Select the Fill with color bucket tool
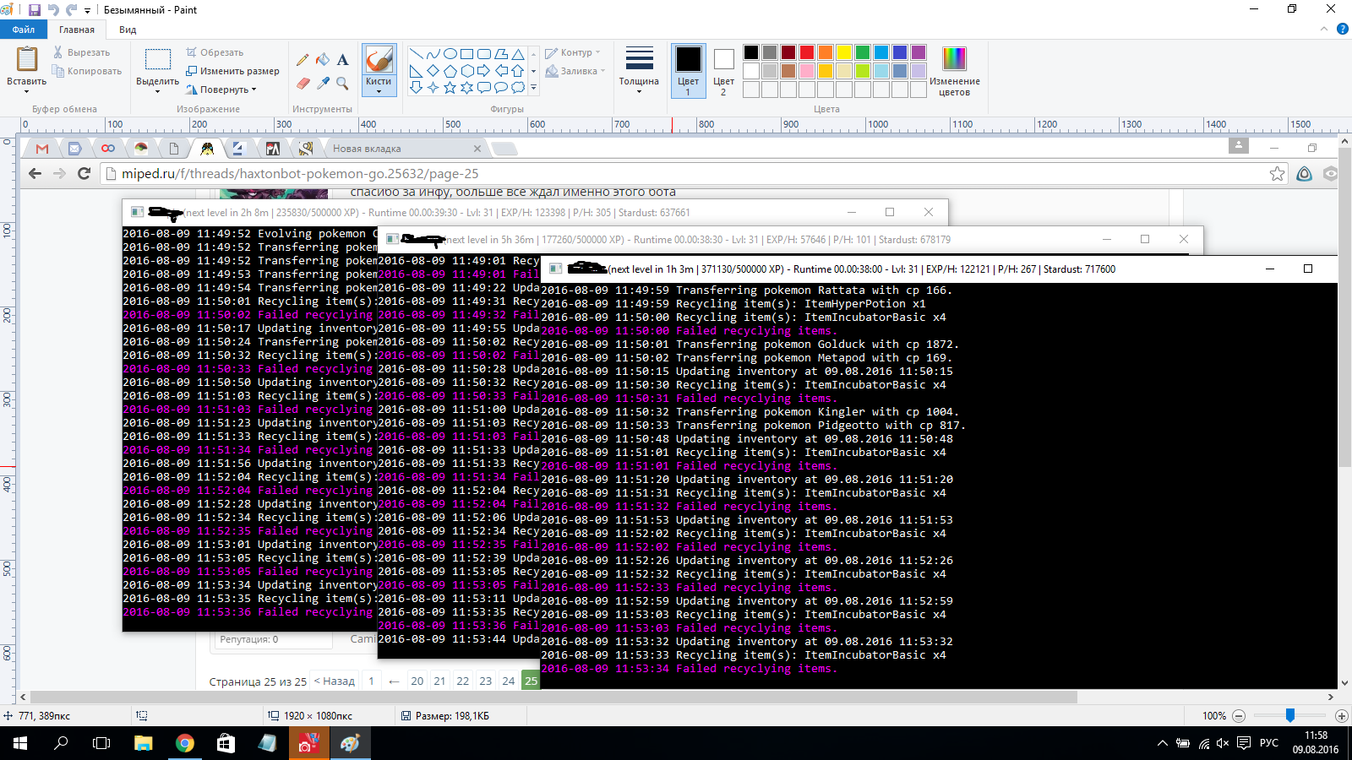Image resolution: width=1352 pixels, height=760 pixels. pyautogui.click(x=323, y=60)
